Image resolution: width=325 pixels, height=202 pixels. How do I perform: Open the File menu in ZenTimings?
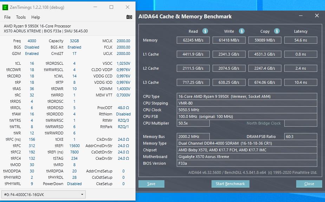click(7, 17)
